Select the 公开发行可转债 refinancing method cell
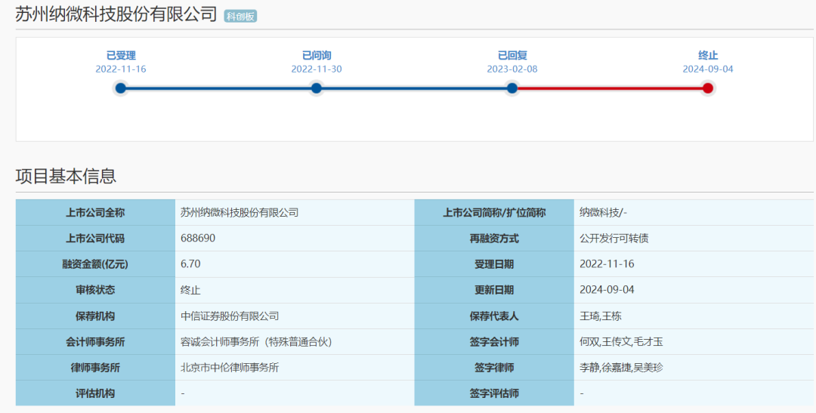The image size is (816, 413). coord(614,239)
